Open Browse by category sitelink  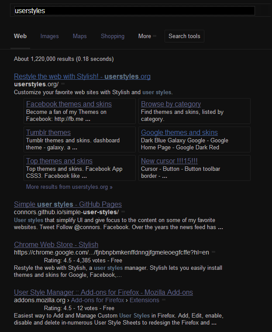(171, 104)
